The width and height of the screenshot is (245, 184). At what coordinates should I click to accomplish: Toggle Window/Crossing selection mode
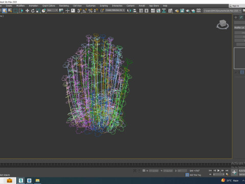[x=21, y=11]
